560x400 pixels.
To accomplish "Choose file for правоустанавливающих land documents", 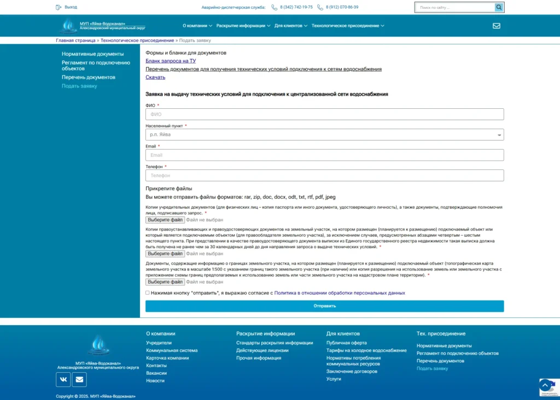I will tap(165, 254).
